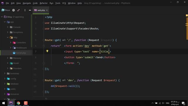
Task: Collapse the Http folder
Action: 8,37
